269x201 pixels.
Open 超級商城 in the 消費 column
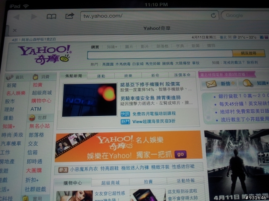click(42, 93)
